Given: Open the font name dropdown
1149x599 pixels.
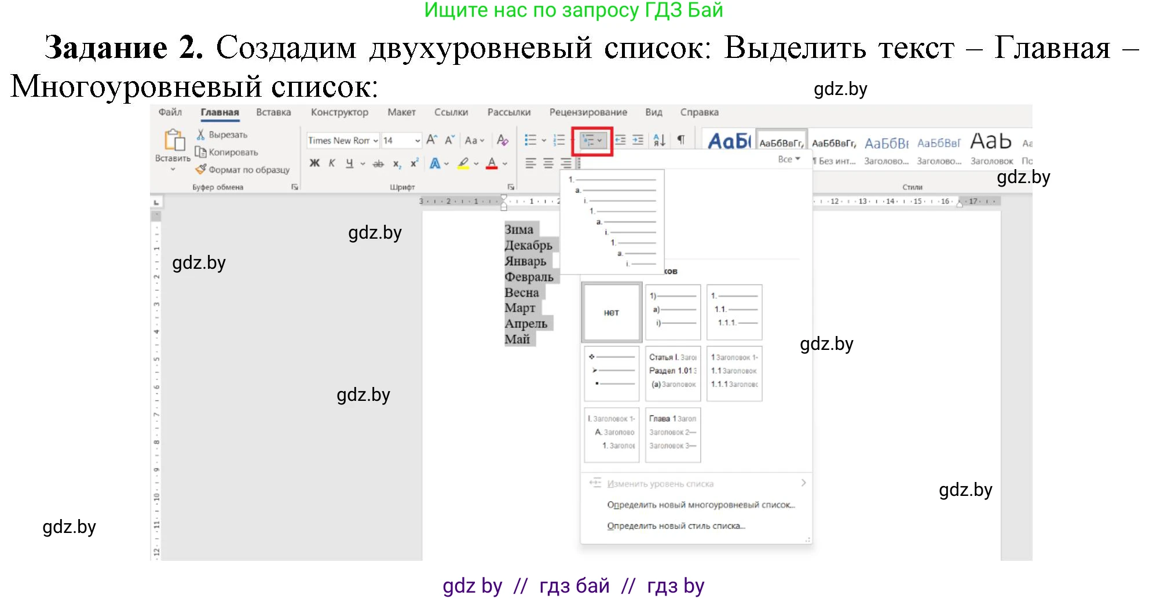Looking at the screenshot, I should [x=375, y=140].
